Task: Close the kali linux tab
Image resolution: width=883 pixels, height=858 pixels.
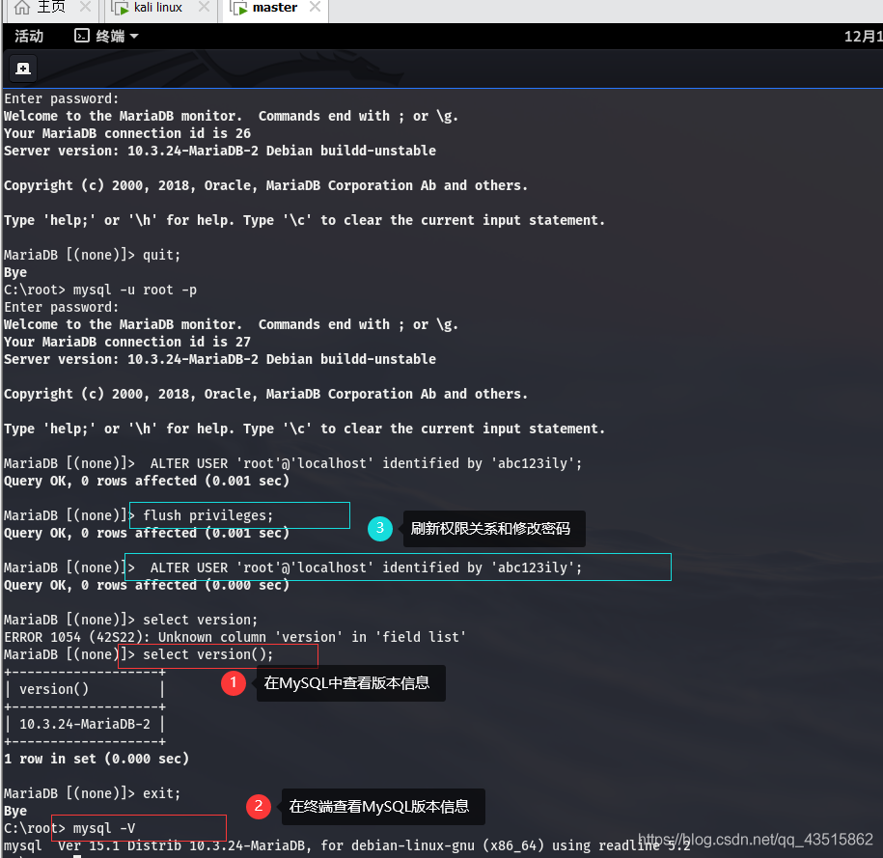Action: 204,7
